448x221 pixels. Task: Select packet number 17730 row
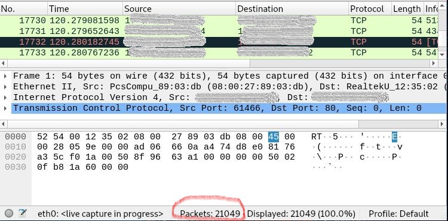click(219, 20)
